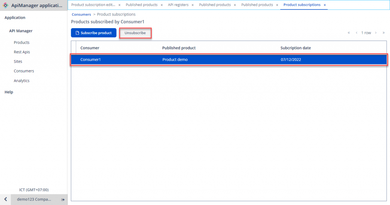
Task: Click the Subscribe product button
Action: coord(94,33)
